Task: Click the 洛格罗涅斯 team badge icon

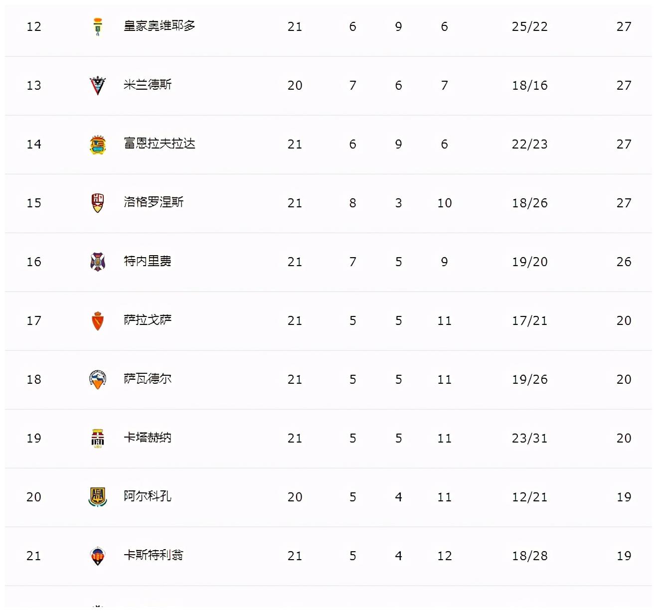Action: (x=98, y=203)
